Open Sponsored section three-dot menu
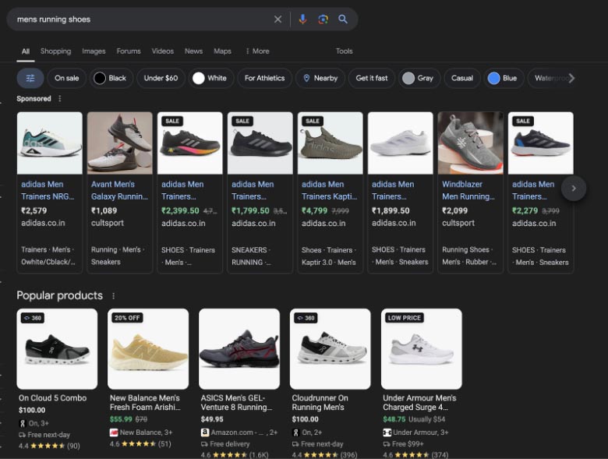 (60, 98)
